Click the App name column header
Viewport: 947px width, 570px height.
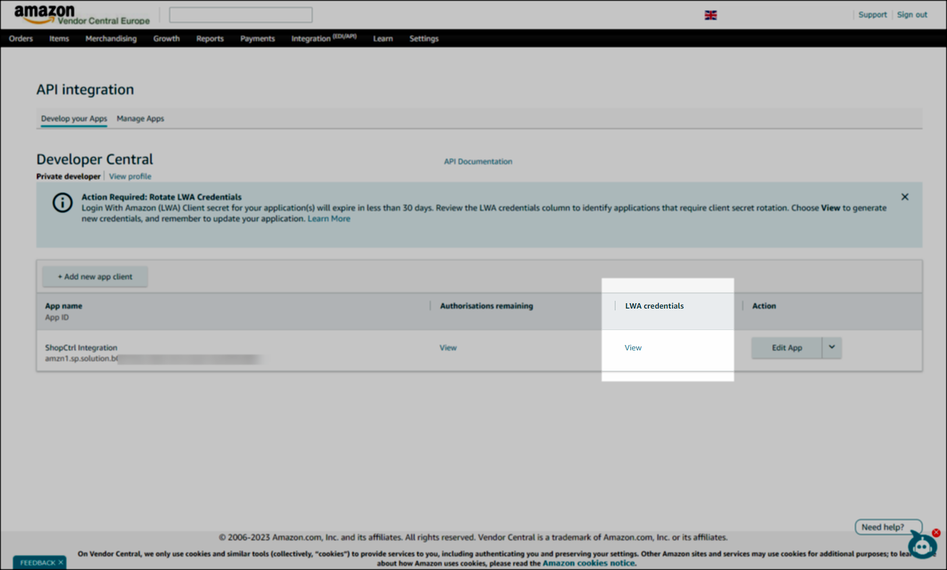point(64,306)
